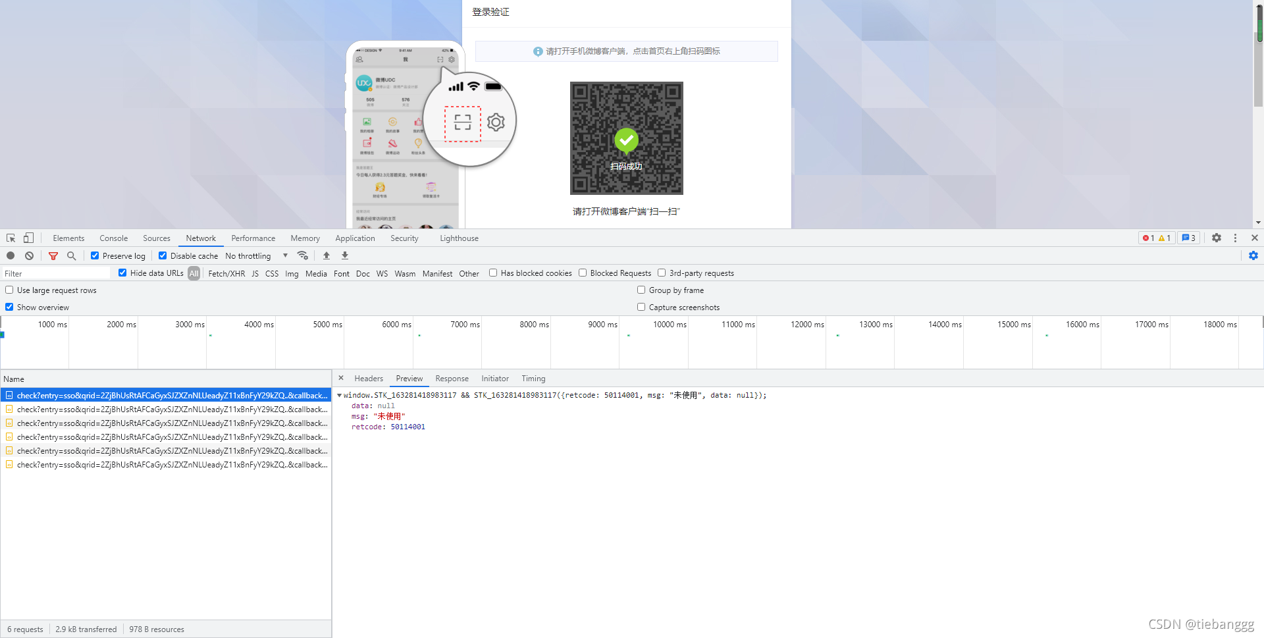
Task: Filter requests by Media
Action: point(316,274)
